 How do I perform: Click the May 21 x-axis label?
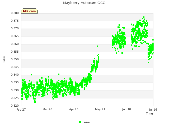click(100, 109)
